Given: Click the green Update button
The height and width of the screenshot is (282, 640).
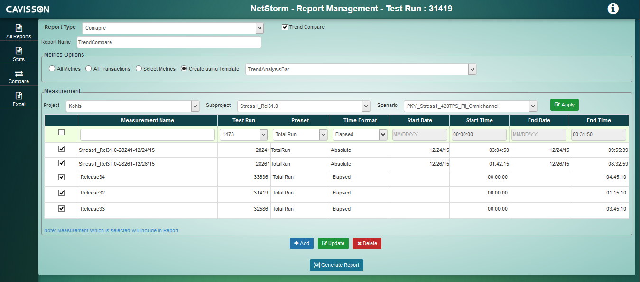Looking at the screenshot, I should [x=333, y=243].
